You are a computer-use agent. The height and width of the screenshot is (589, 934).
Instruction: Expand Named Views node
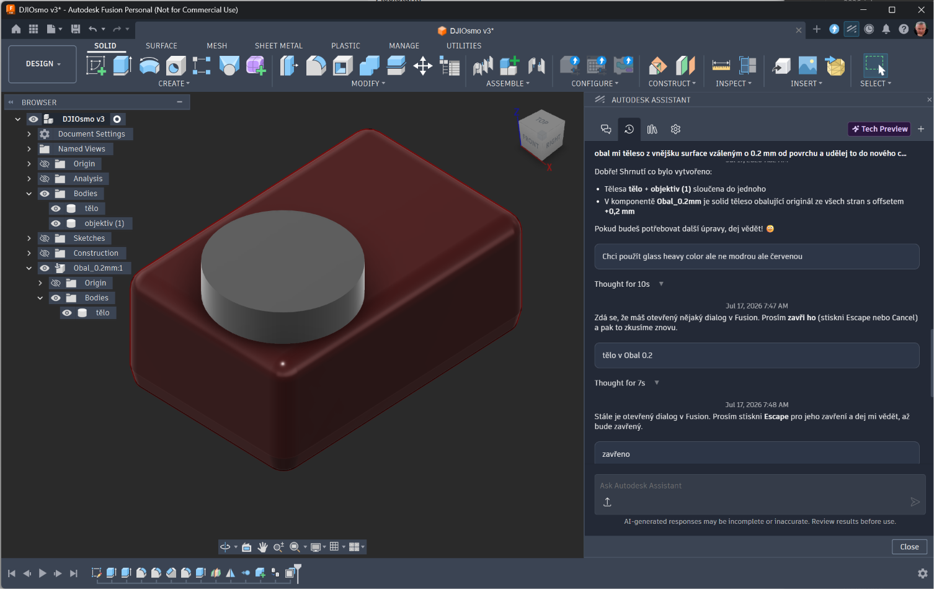tap(29, 149)
